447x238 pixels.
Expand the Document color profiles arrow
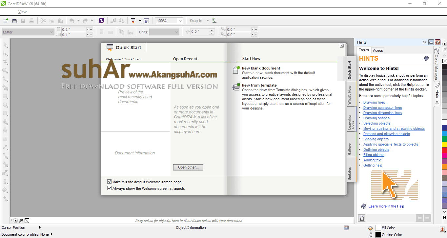(x=51, y=234)
